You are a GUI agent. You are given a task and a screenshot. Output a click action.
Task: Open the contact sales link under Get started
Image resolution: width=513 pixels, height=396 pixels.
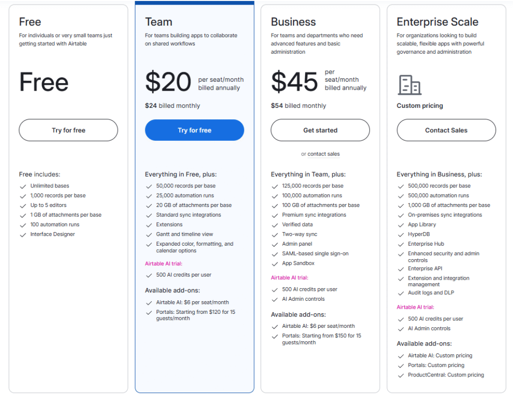(323, 154)
